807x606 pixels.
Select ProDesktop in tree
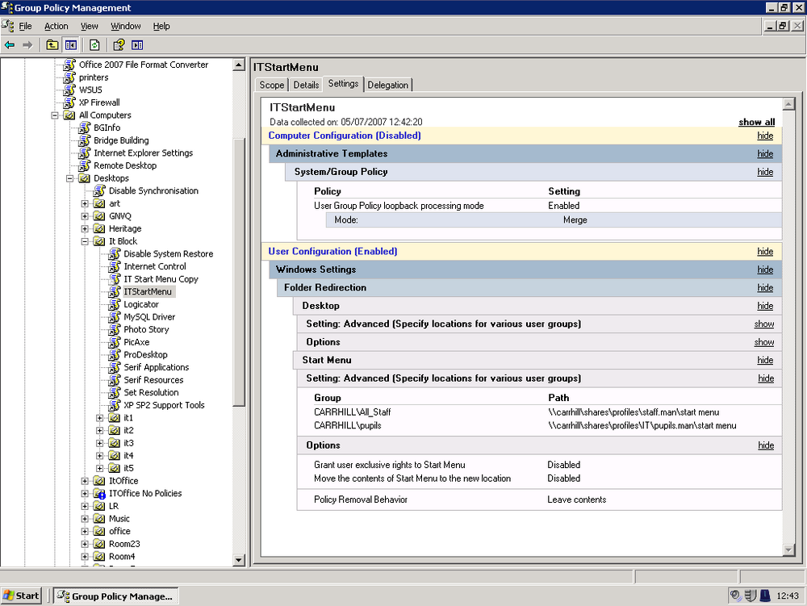[145, 355]
